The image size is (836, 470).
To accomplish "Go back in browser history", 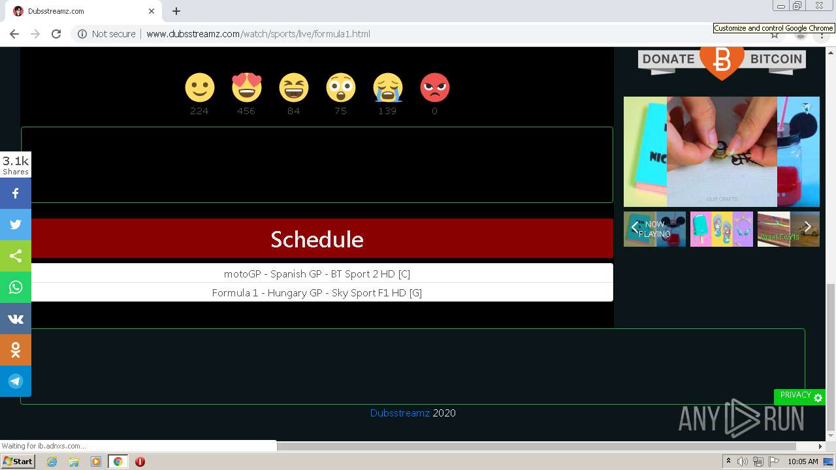I will (14, 34).
